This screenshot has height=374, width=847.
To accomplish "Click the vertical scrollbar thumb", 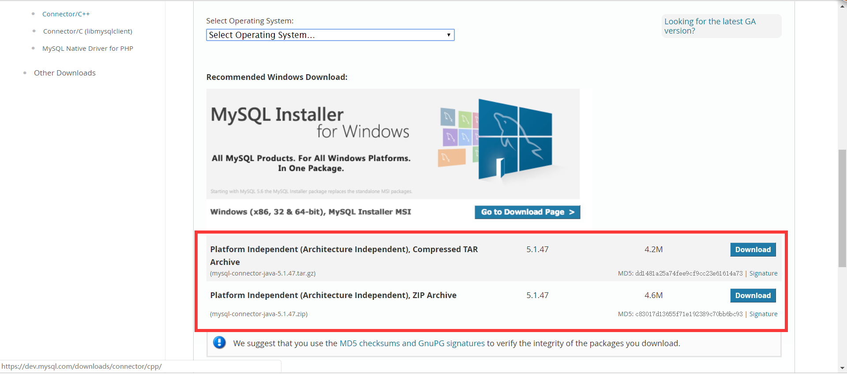I will click(842, 208).
